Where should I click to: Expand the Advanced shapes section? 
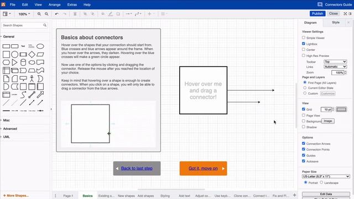10,129
